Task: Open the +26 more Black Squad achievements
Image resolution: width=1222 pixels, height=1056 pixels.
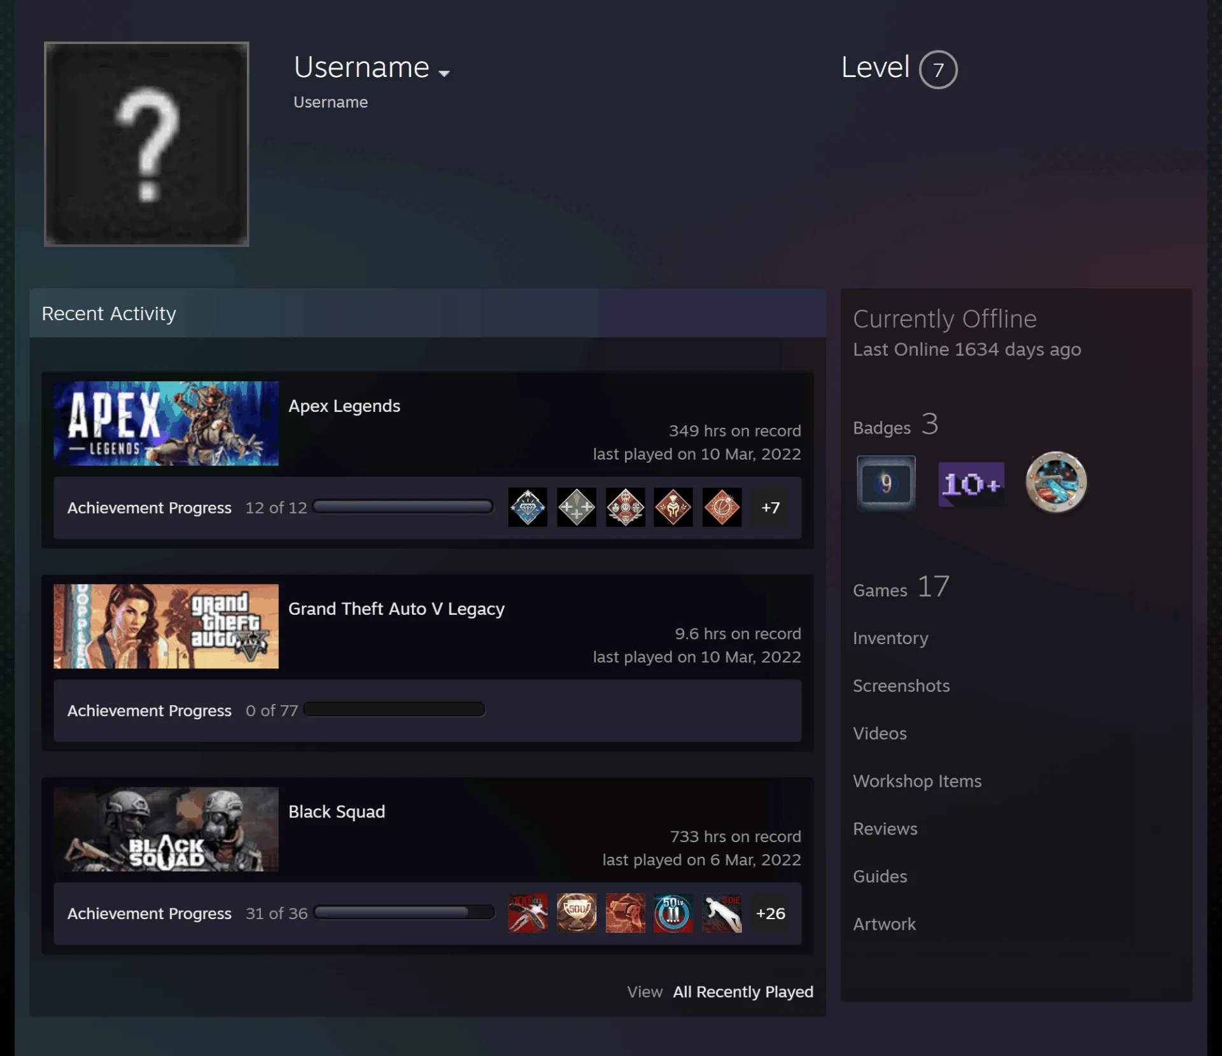Action: point(770,913)
